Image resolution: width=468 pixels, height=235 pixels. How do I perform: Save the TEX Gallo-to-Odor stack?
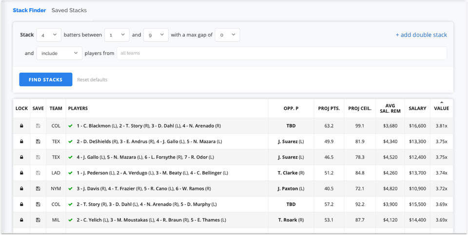coord(38,157)
